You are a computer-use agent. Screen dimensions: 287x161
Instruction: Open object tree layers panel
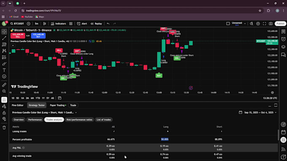tap(283, 47)
